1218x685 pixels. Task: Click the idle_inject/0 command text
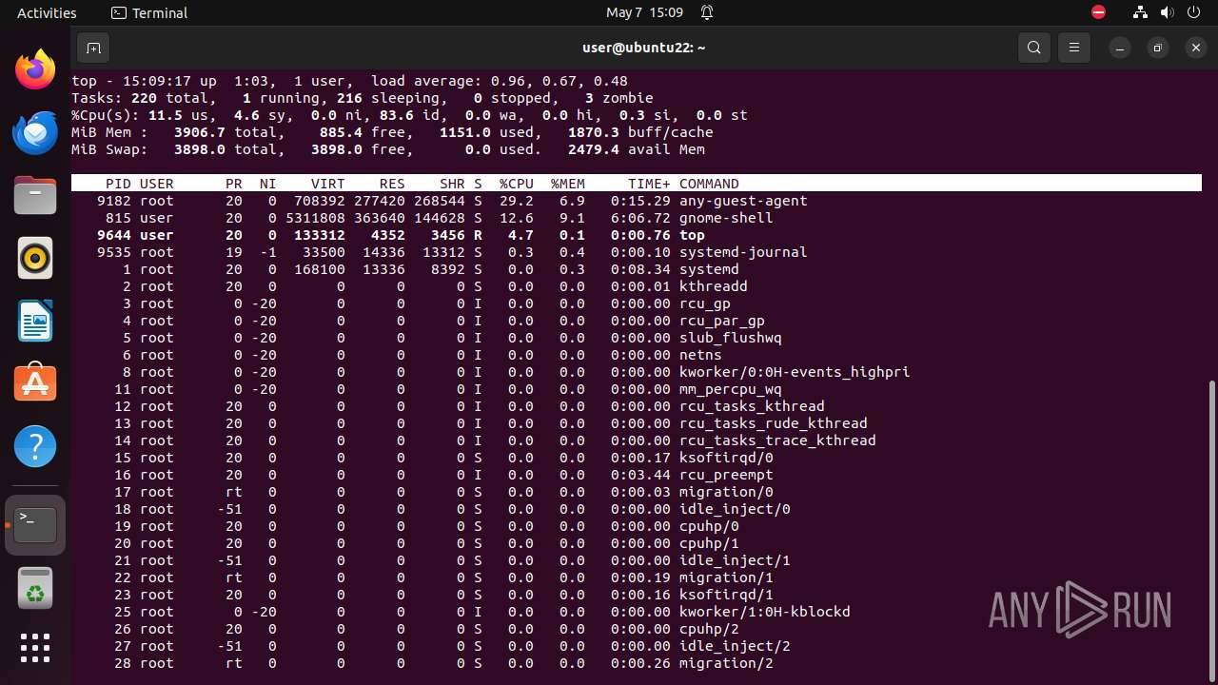click(735, 509)
